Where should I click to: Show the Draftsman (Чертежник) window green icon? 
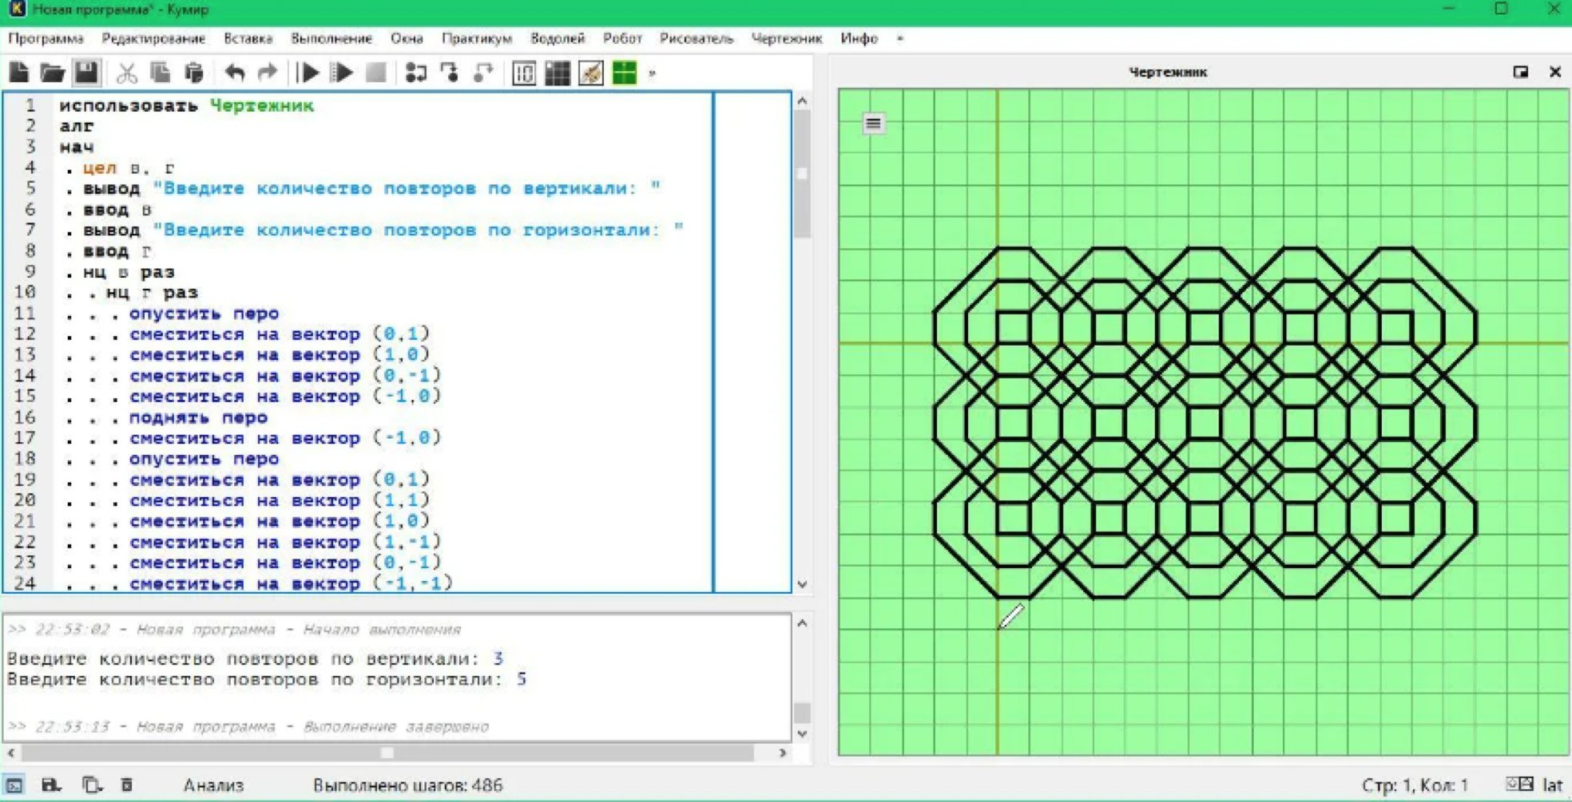(x=625, y=73)
